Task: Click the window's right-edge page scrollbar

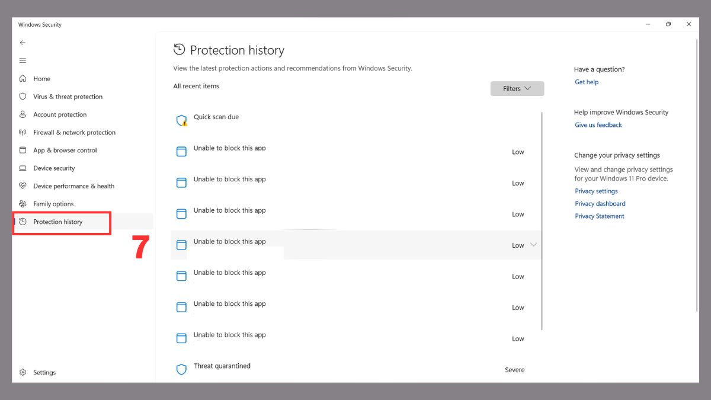Action: tap(697, 177)
